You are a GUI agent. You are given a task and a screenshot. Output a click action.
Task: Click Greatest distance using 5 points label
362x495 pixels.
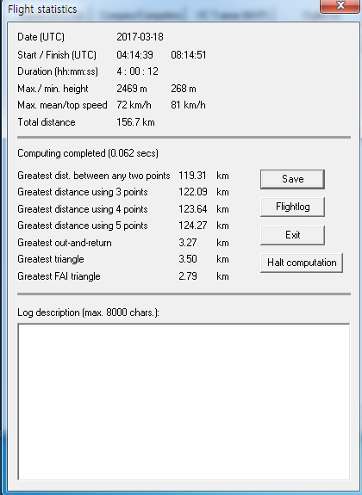[83, 226]
